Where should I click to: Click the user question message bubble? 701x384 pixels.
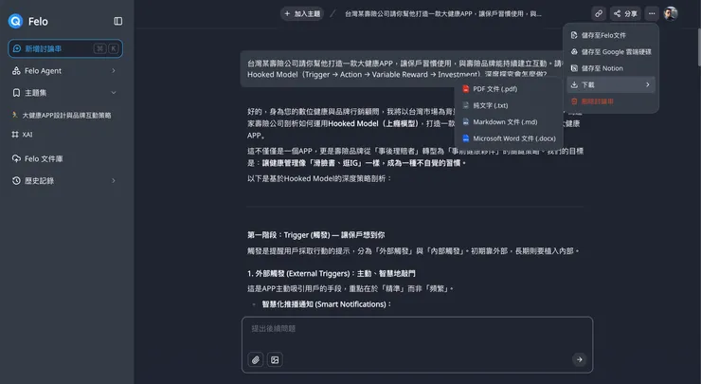click(401, 69)
